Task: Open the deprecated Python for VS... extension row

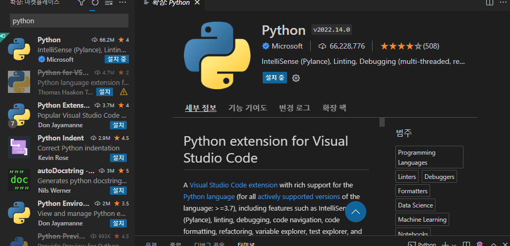Action: click(67, 82)
